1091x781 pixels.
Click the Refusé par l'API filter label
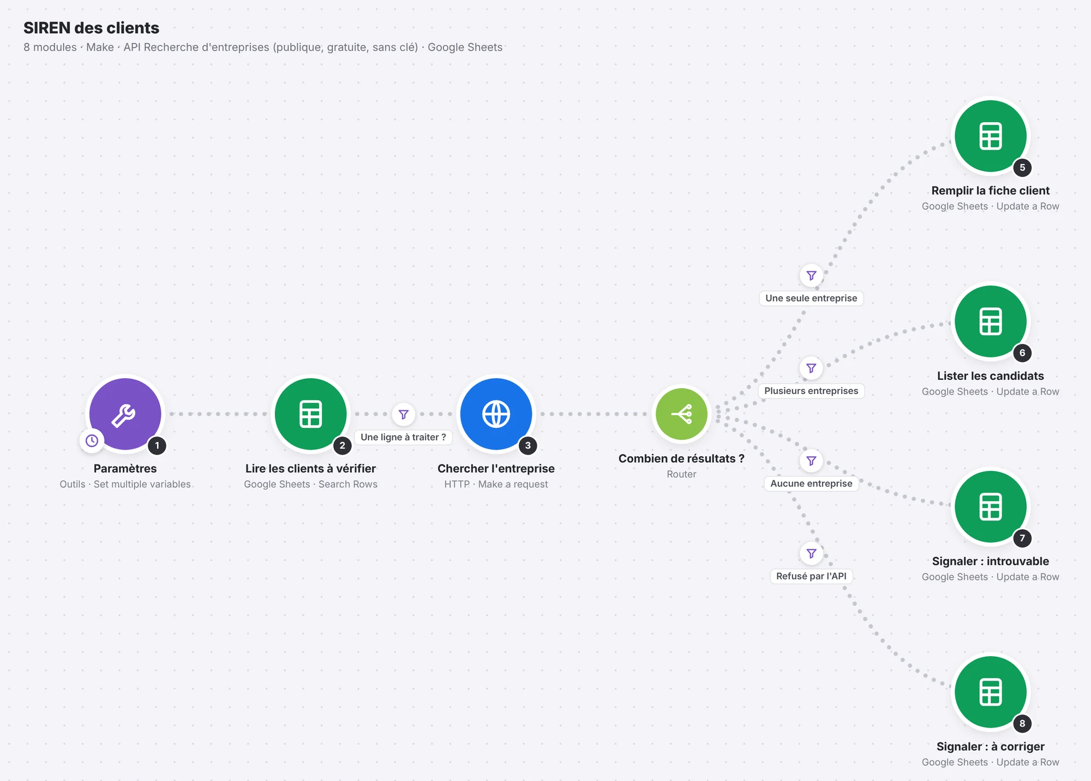pos(811,576)
